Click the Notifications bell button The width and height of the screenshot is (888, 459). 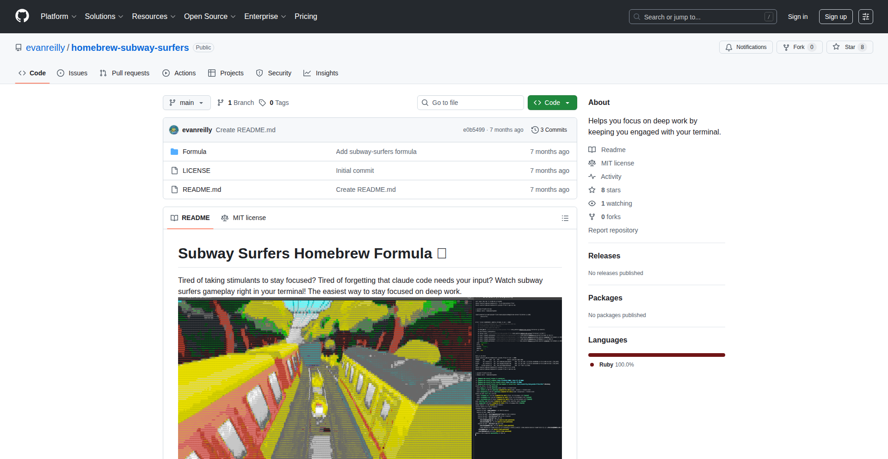click(x=746, y=47)
